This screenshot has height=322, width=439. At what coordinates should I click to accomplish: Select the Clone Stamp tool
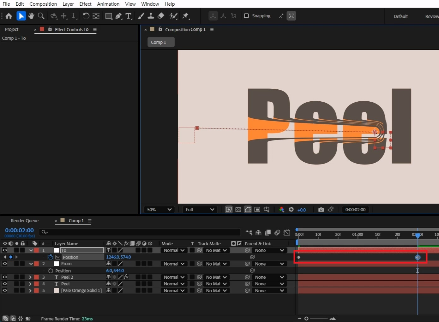[151, 16]
